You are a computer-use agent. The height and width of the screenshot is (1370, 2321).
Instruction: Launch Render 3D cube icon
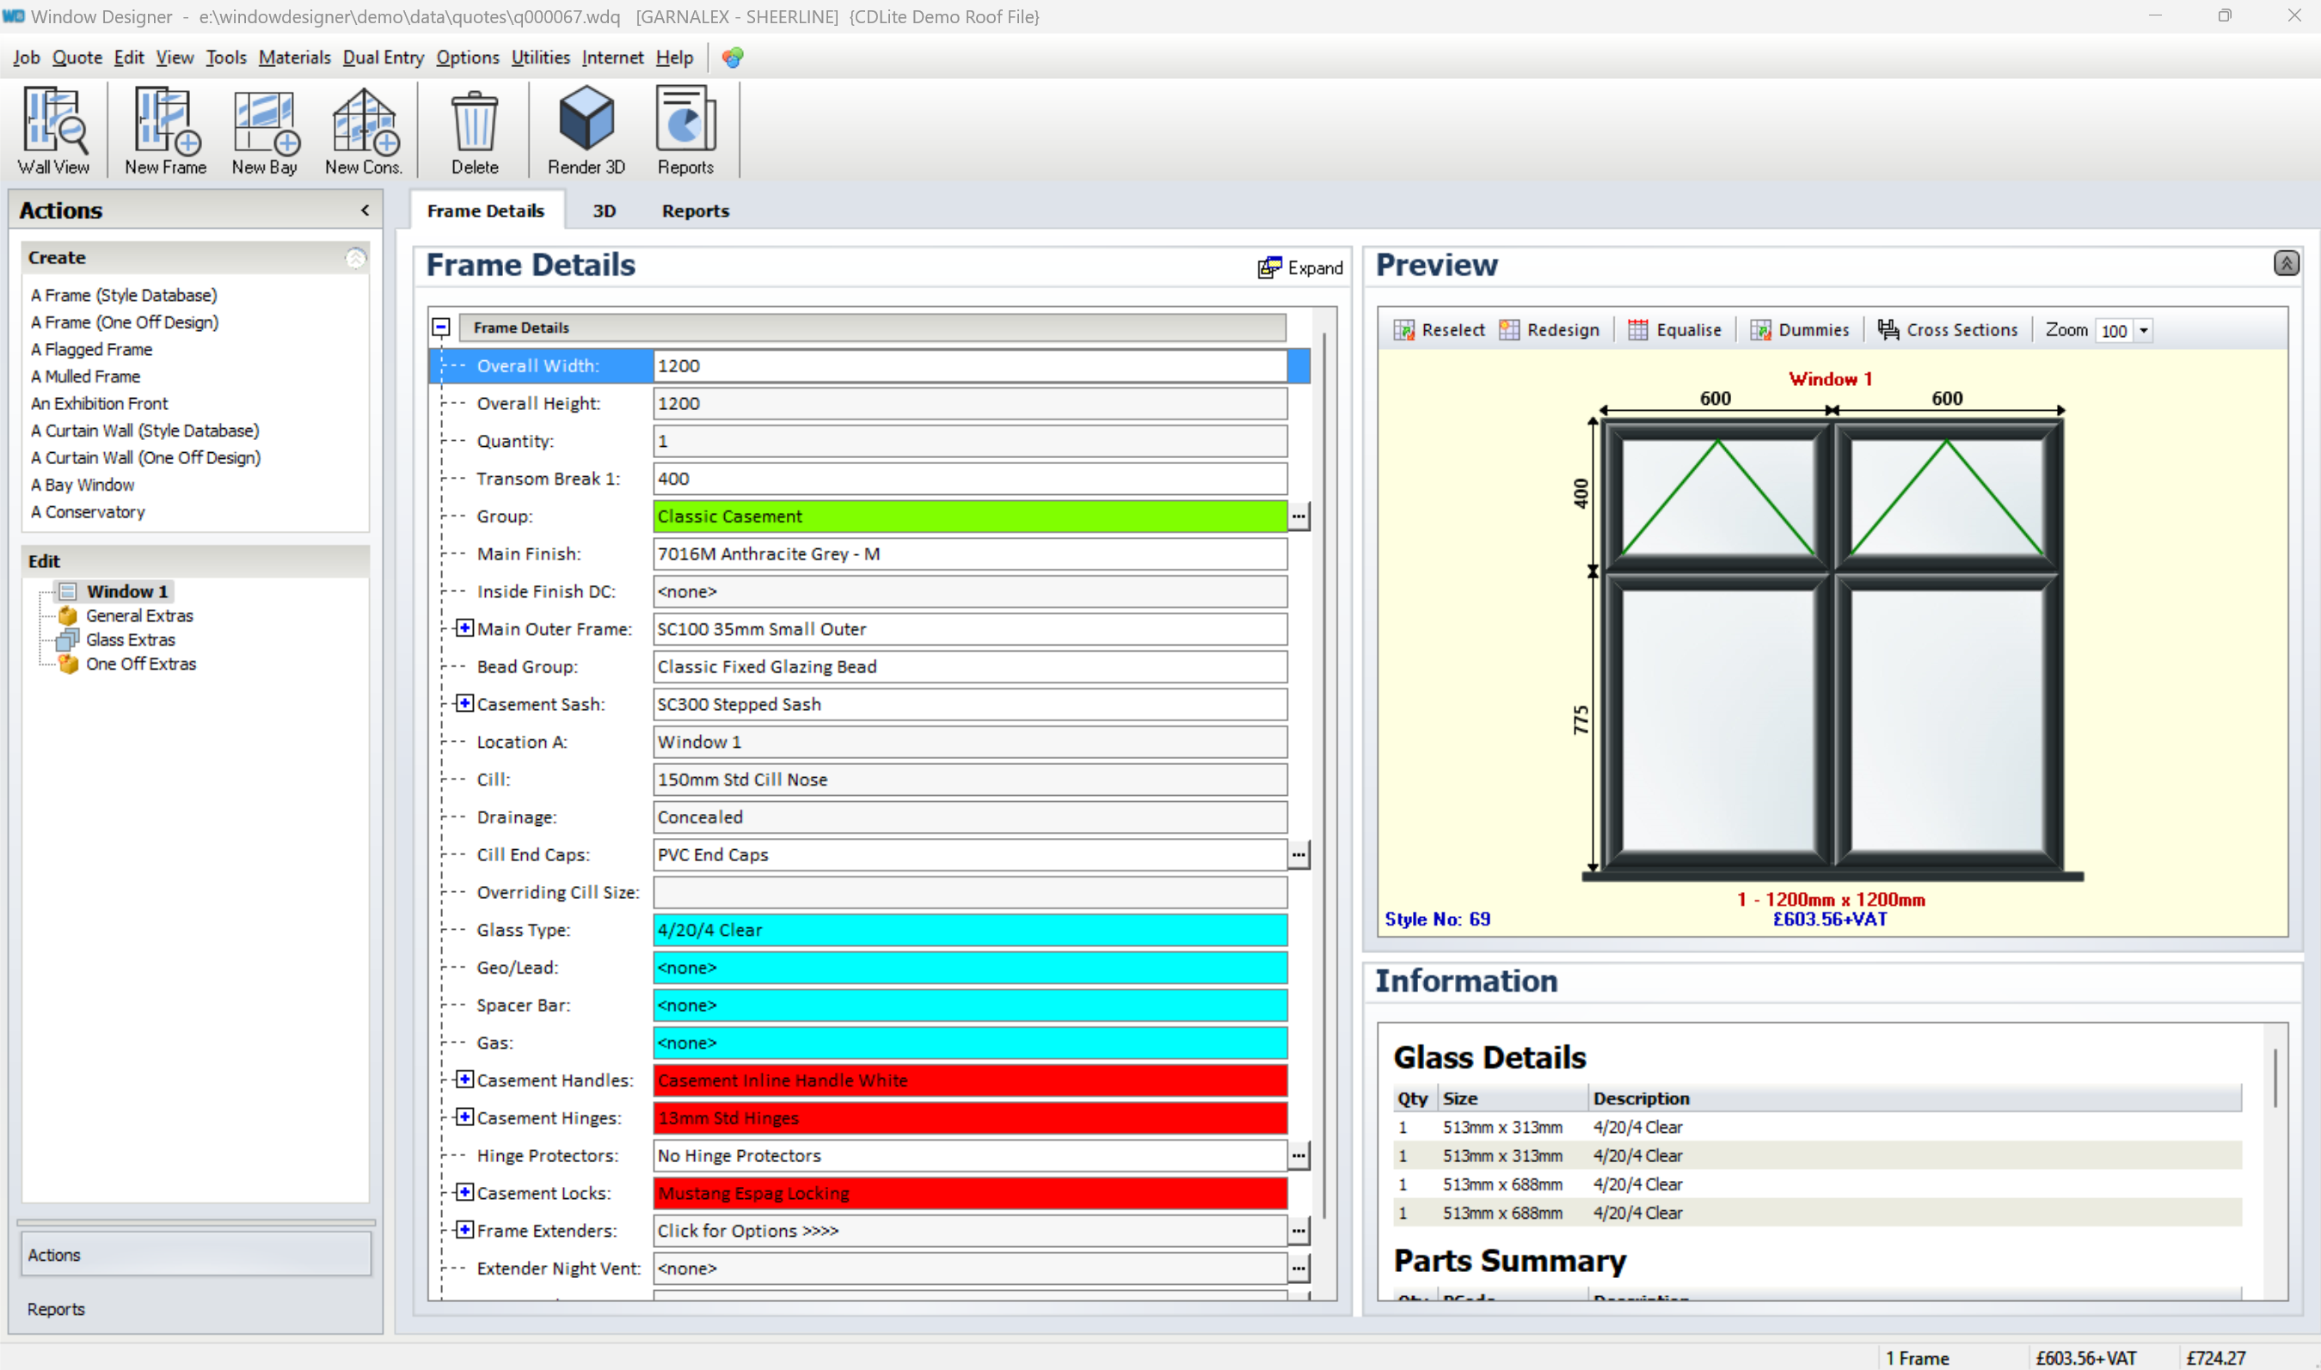[586, 130]
